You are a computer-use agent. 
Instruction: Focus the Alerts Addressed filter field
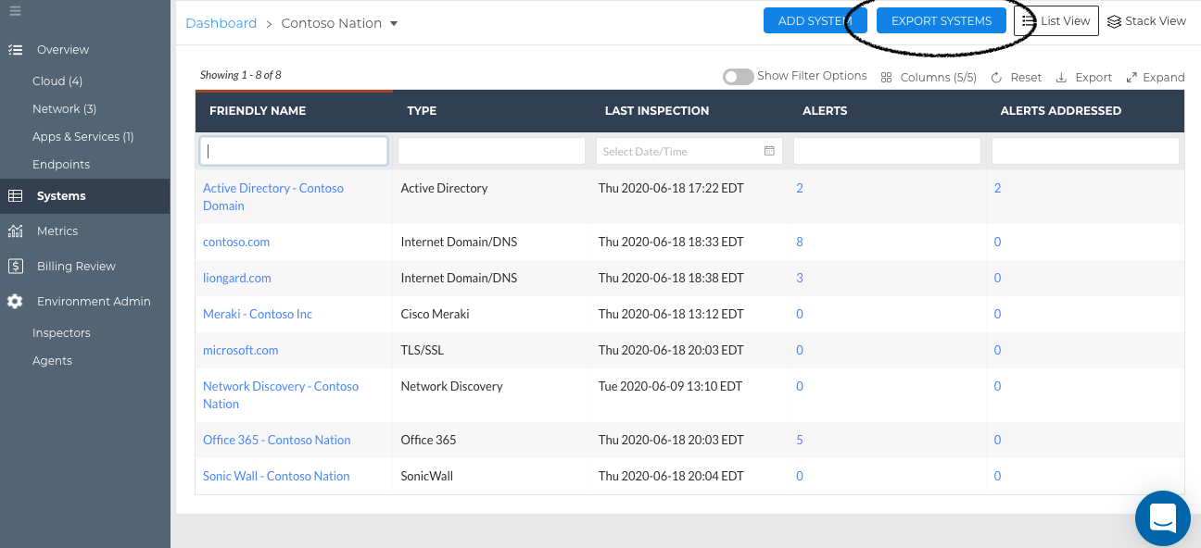(x=1085, y=151)
